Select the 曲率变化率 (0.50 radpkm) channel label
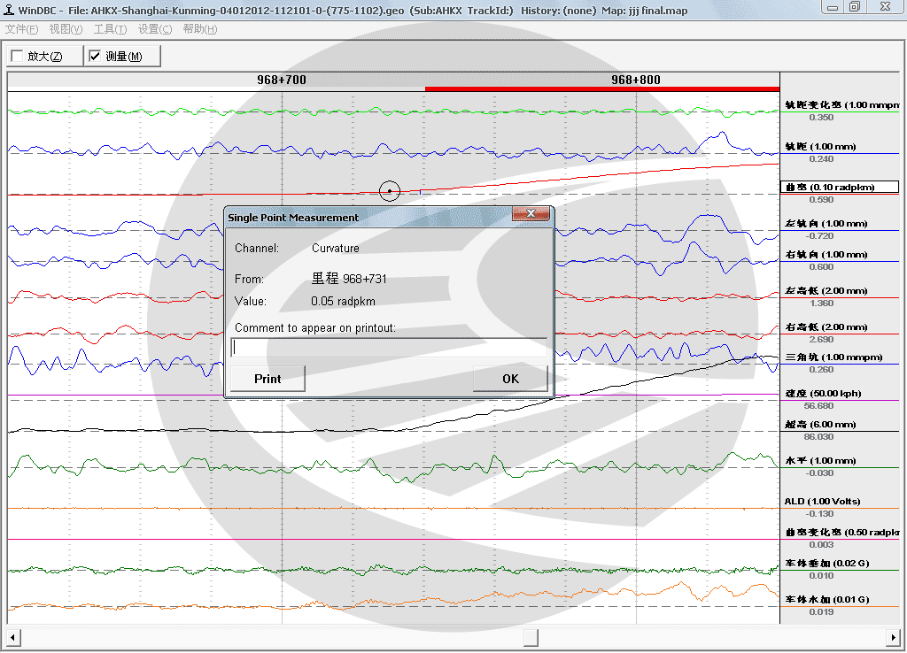The width and height of the screenshot is (907, 653). coord(841,533)
